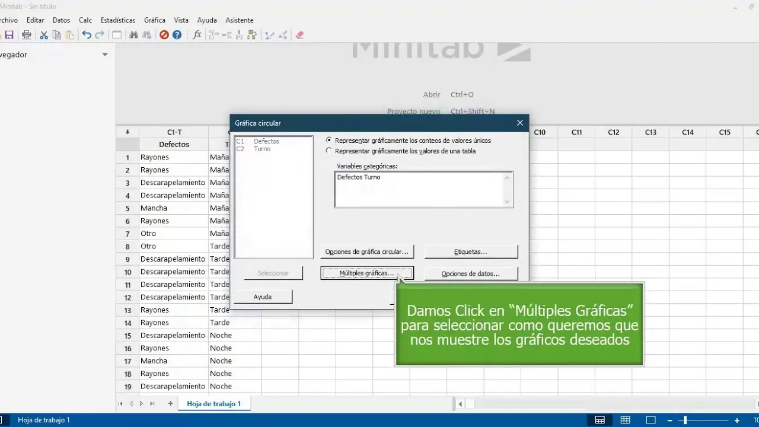Select the eraser icon on the toolbar

pos(300,34)
